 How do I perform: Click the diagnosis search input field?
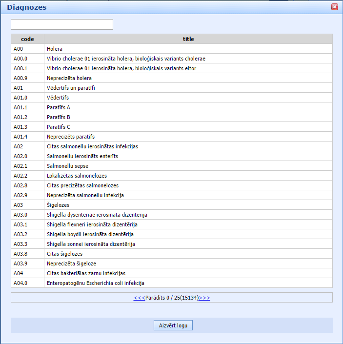(x=62, y=24)
